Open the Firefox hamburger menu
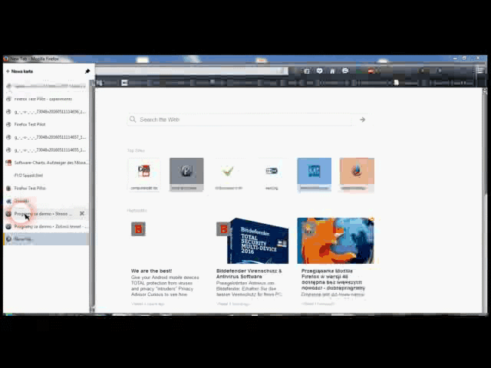Viewport: 491px width, 368px height. coord(480,71)
